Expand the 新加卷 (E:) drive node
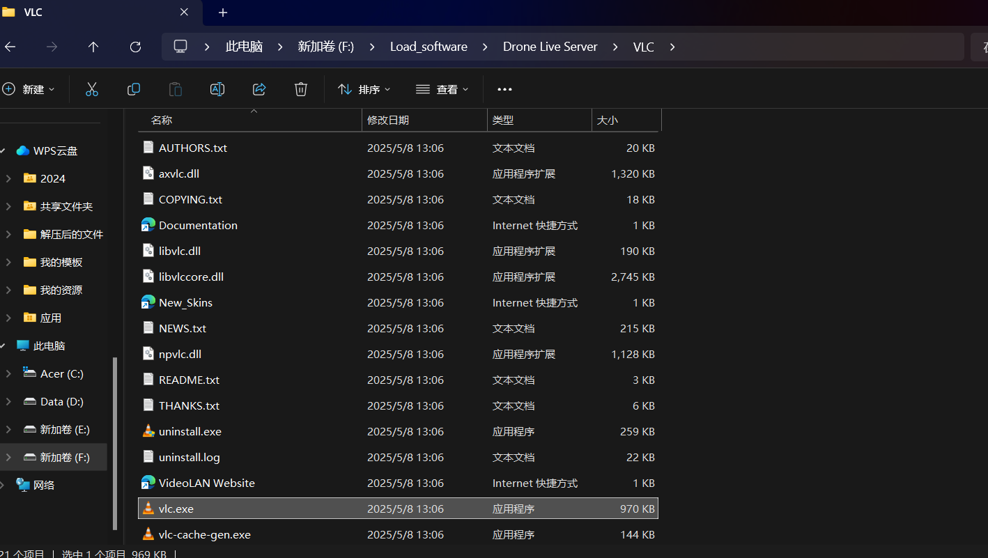Screen dimensions: 988x558 [x=8, y=429]
